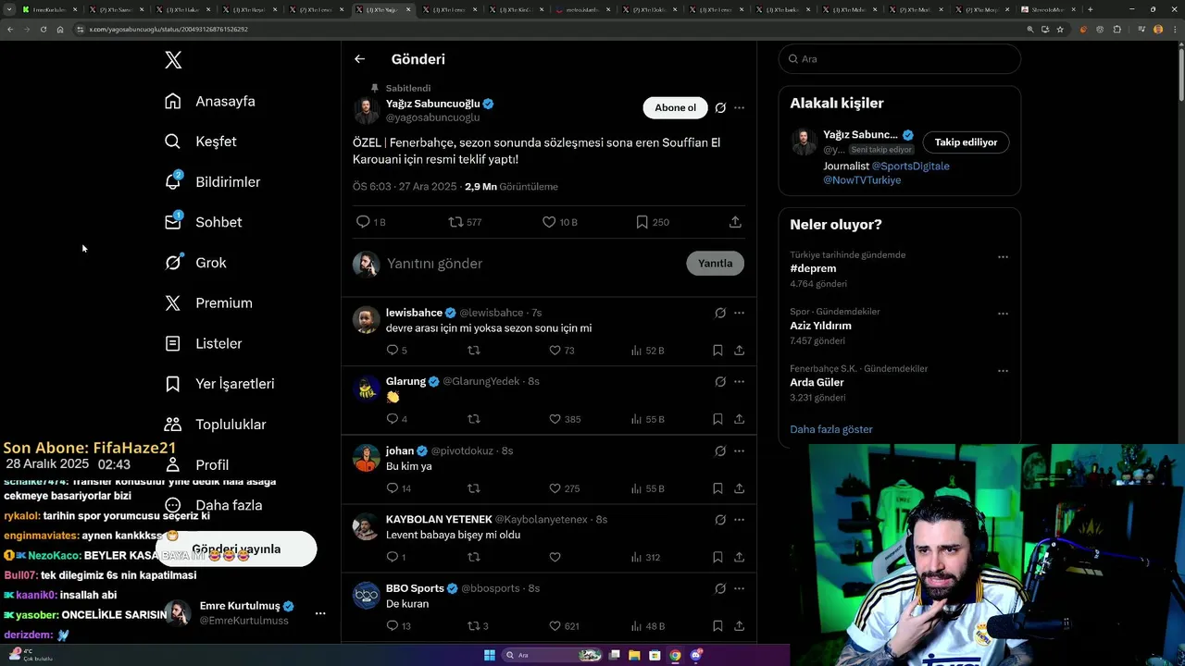The height and width of the screenshot is (666, 1185).
Task: Open the more options menu on Aziz Yıldırım trend
Action: click(1003, 314)
